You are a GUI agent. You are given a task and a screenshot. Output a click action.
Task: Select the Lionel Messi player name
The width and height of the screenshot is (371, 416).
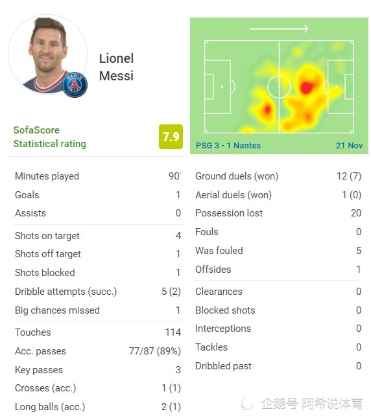point(116,67)
